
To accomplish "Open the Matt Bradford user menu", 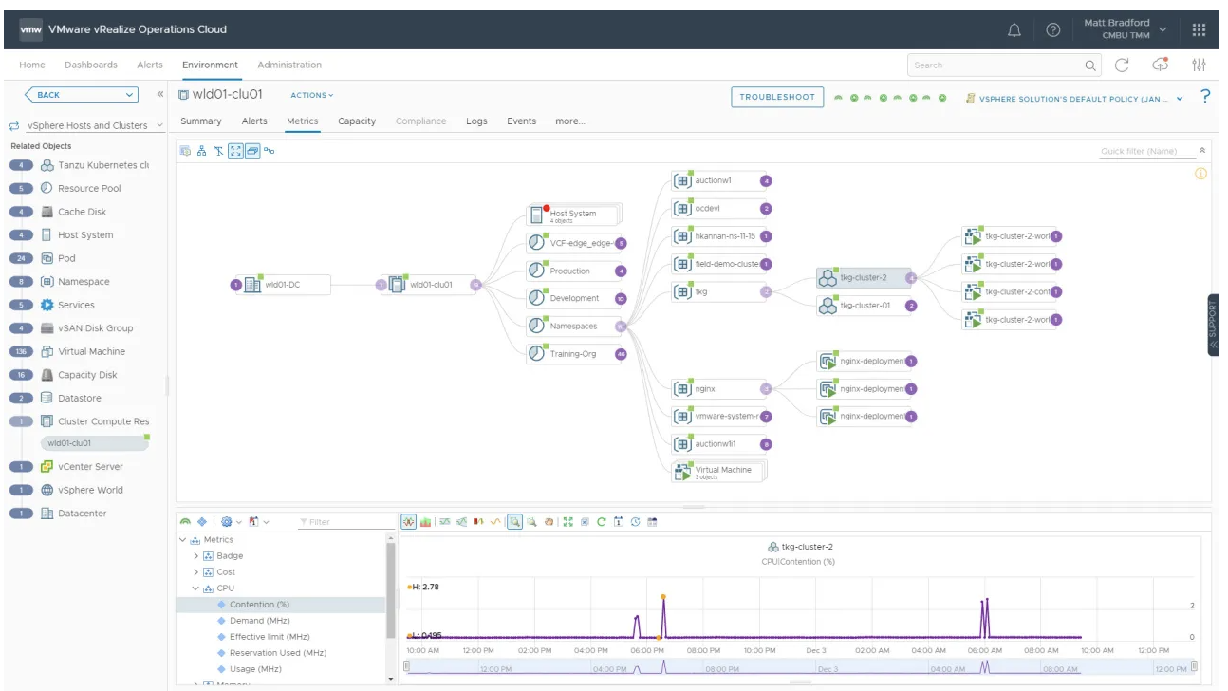I will point(1126,28).
